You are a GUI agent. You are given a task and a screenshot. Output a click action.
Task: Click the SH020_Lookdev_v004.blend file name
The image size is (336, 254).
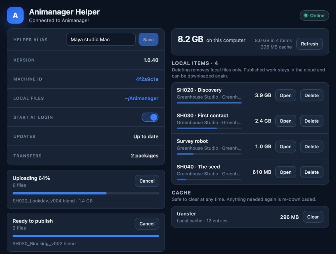[44, 201]
